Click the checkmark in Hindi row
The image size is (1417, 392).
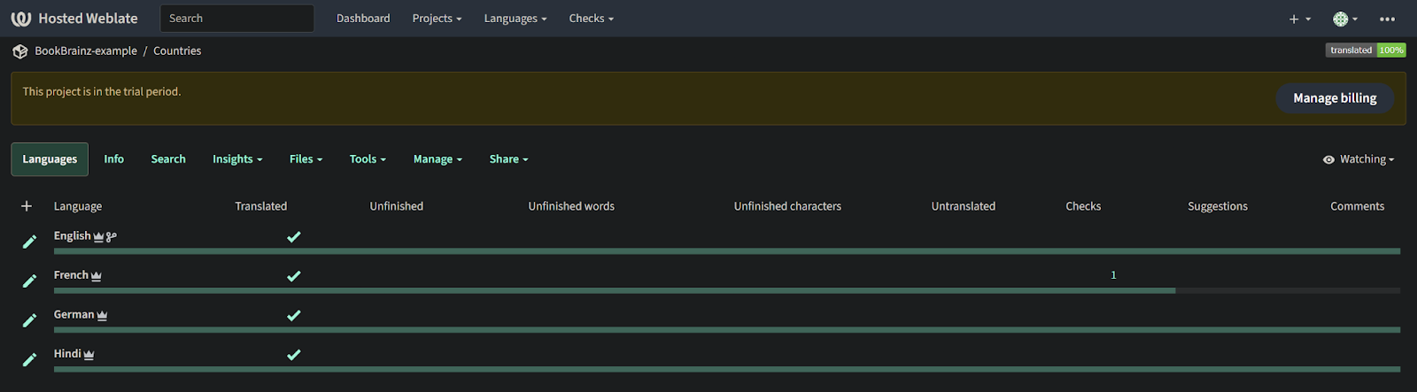pyautogui.click(x=294, y=355)
